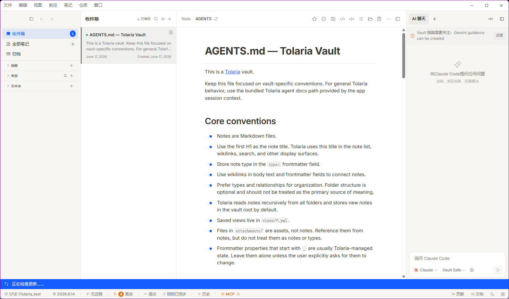Open 历史 history in status bar
Viewport: 509px width, 299px height.
coord(204,294)
